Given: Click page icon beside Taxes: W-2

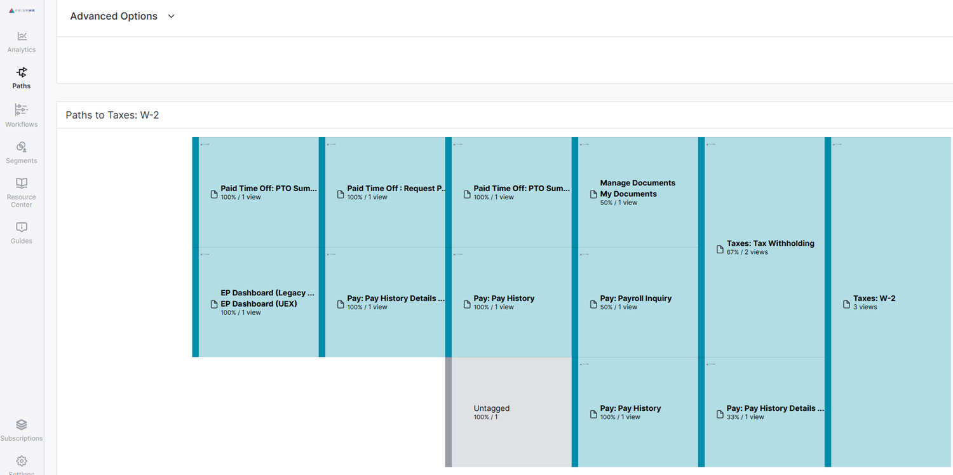Looking at the screenshot, I should click(x=846, y=304).
